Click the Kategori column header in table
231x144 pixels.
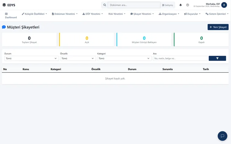[x=56, y=69]
